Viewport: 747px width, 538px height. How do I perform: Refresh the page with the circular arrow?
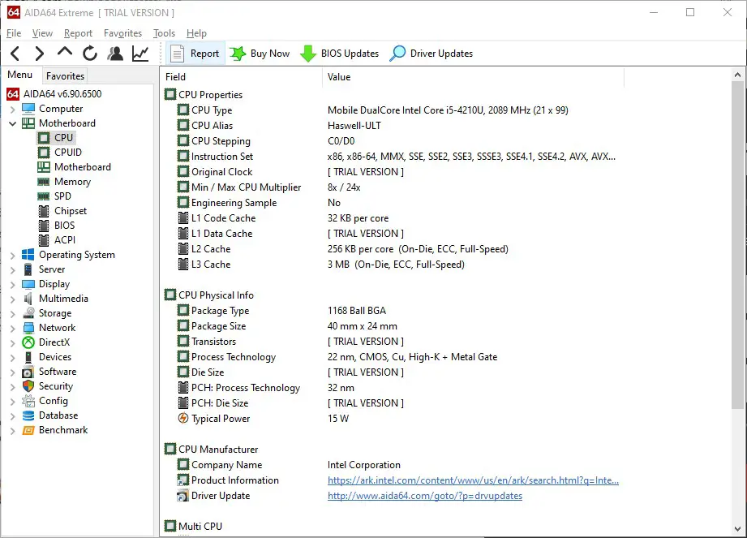point(89,54)
